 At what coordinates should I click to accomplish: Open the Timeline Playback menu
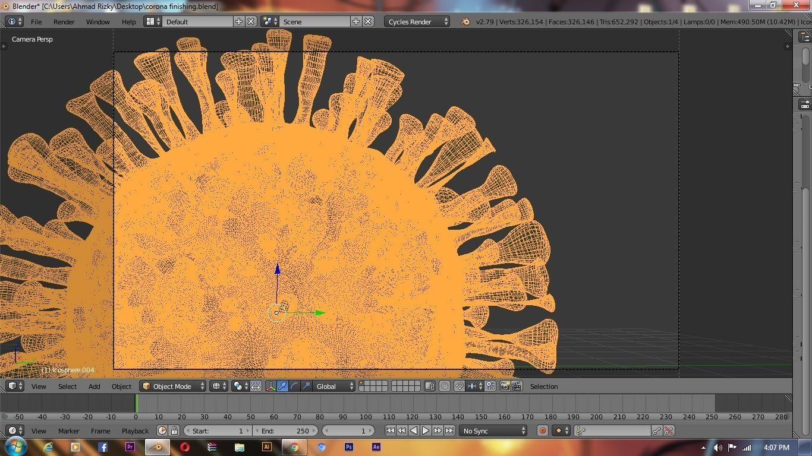pyautogui.click(x=135, y=430)
